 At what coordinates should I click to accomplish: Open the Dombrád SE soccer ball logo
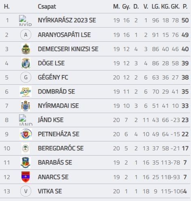(26, 92)
